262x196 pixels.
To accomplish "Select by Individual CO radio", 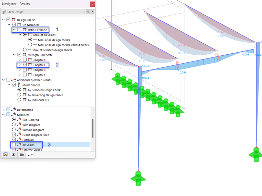I will point(19,100).
